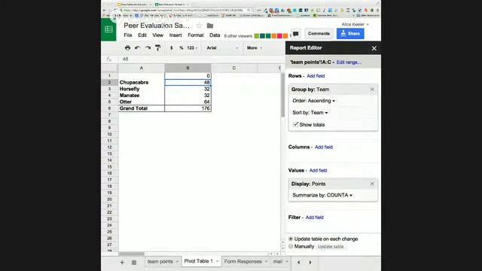Click the blue Share button
Screen dimensions: 482x271
[x=350, y=34]
